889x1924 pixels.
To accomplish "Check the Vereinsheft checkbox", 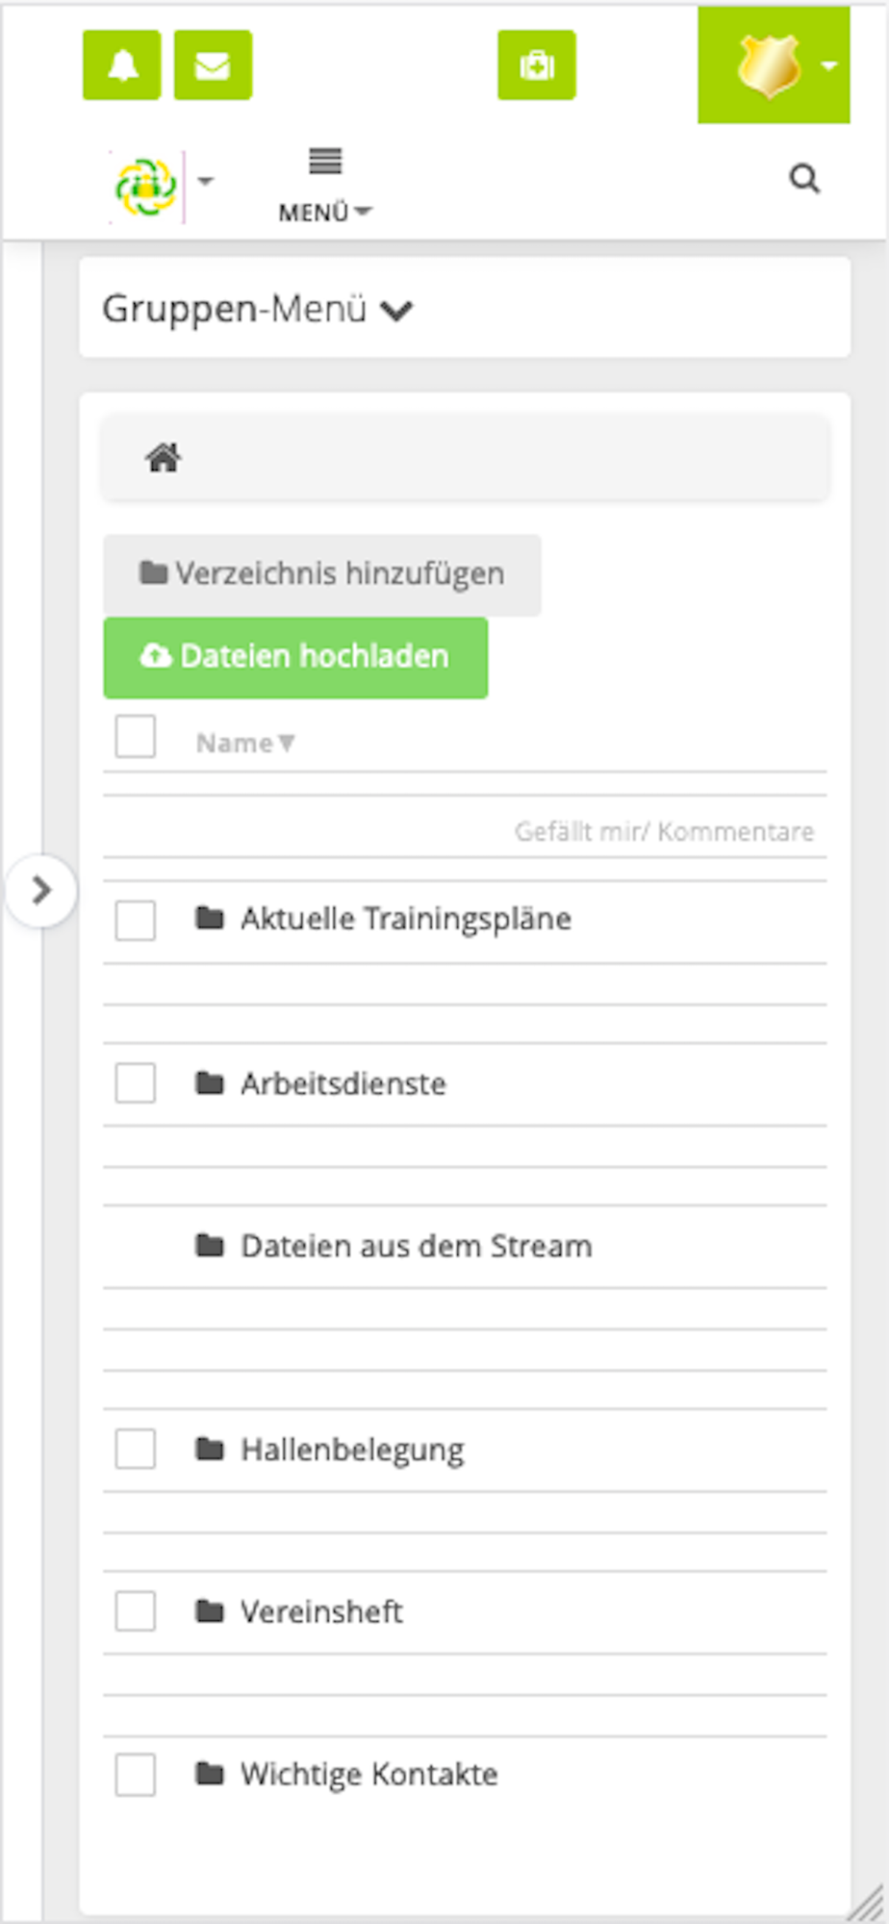I will [x=136, y=1610].
